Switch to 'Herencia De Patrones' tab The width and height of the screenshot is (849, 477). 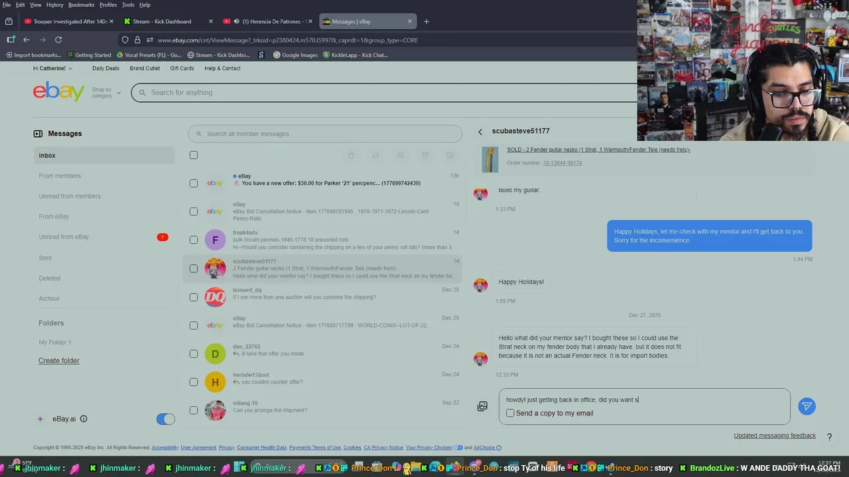[x=268, y=21]
